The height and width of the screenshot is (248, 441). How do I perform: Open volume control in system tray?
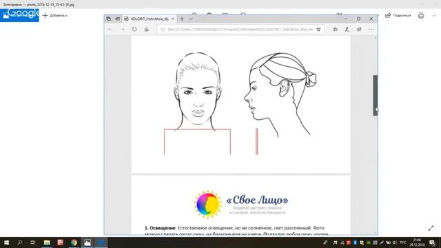pyautogui.click(x=395, y=242)
